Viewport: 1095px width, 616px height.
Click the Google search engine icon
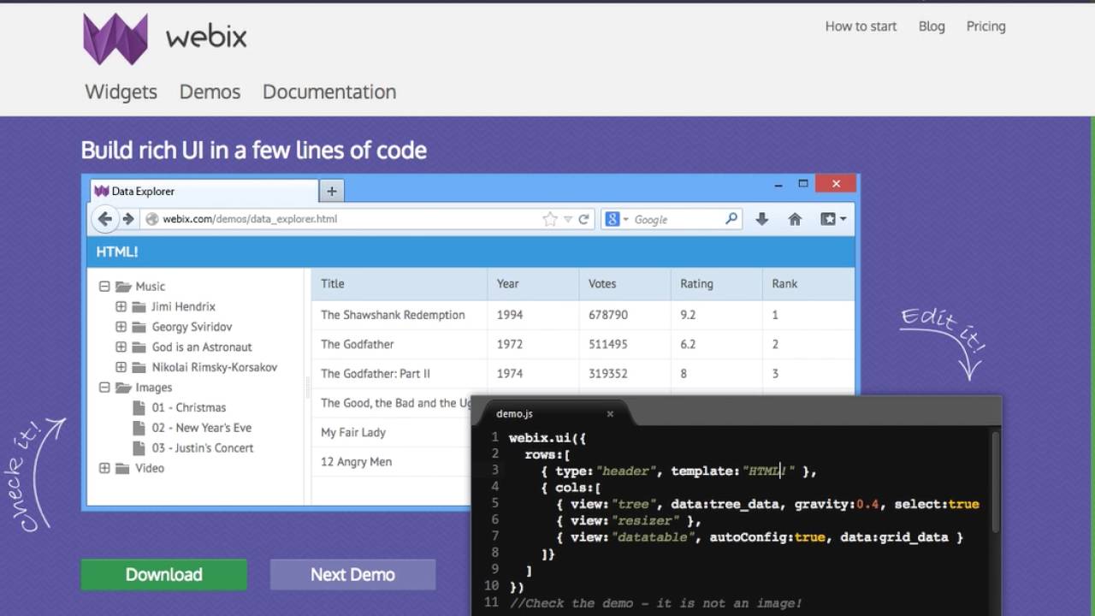point(612,219)
